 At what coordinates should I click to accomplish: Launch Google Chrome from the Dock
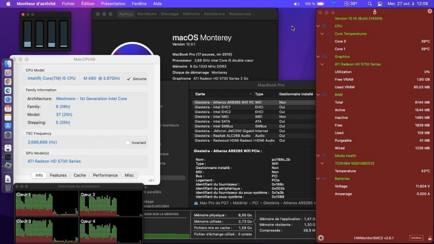[8, 81]
